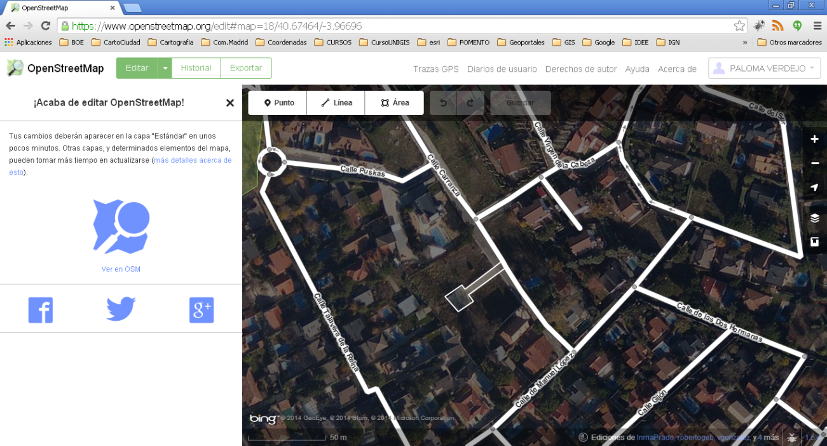This screenshot has height=446, width=827.
Task: Select the Línea drawing tool
Action: 336,102
